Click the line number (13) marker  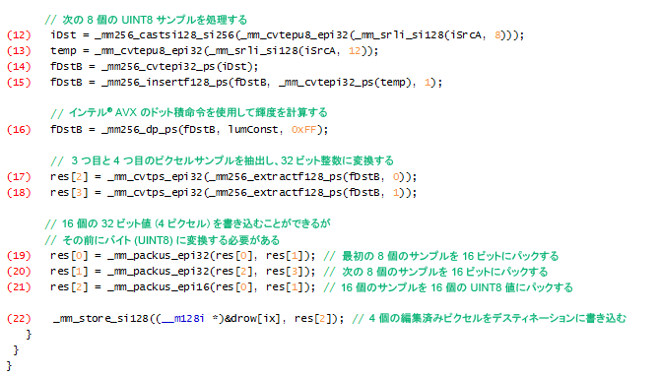(x=19, y=51)
